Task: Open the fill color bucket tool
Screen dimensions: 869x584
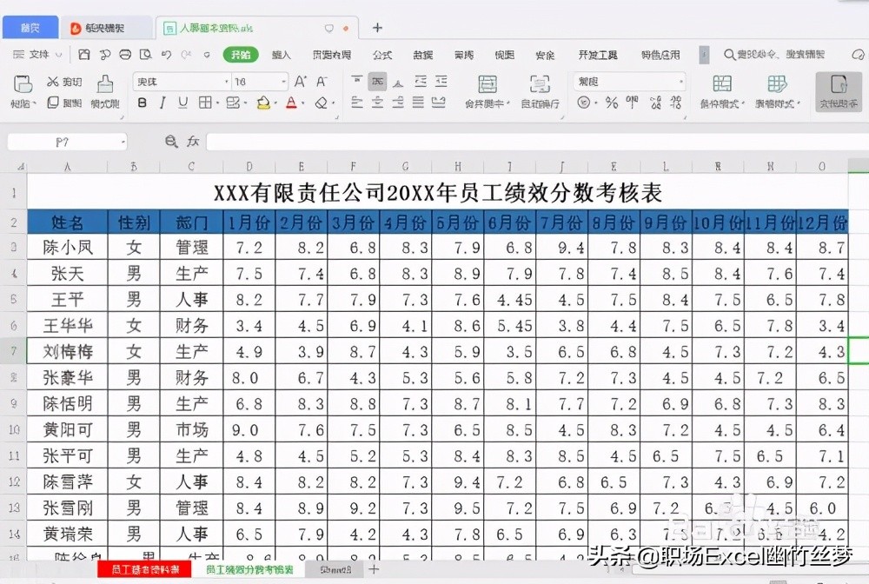Action: click(x=263, y=103)
